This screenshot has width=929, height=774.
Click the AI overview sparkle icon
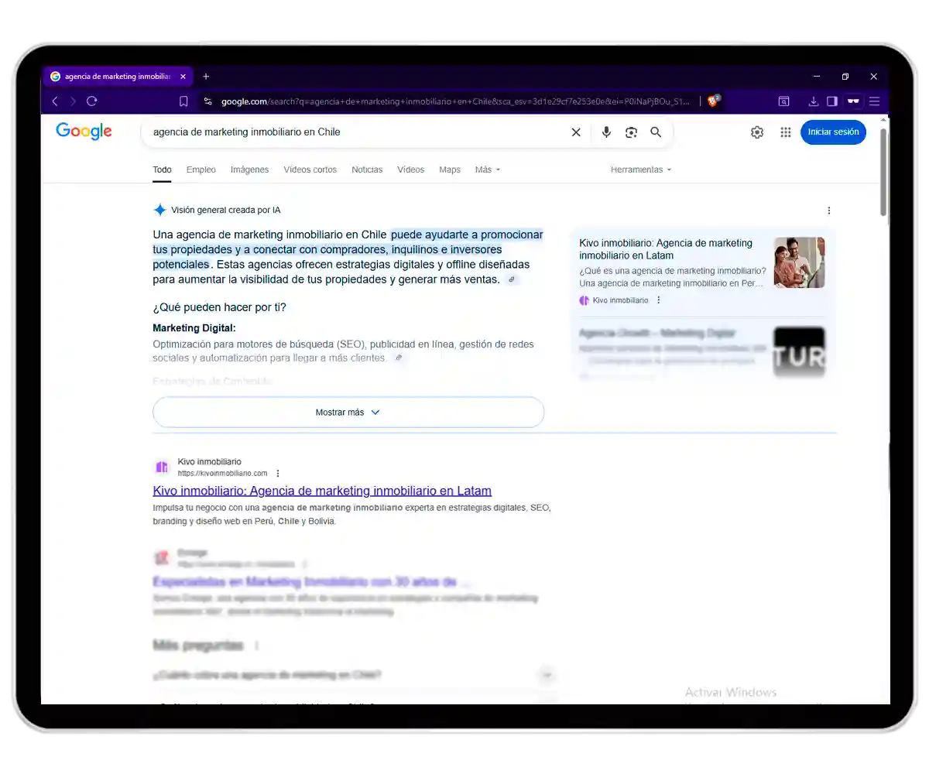[159, 210]
